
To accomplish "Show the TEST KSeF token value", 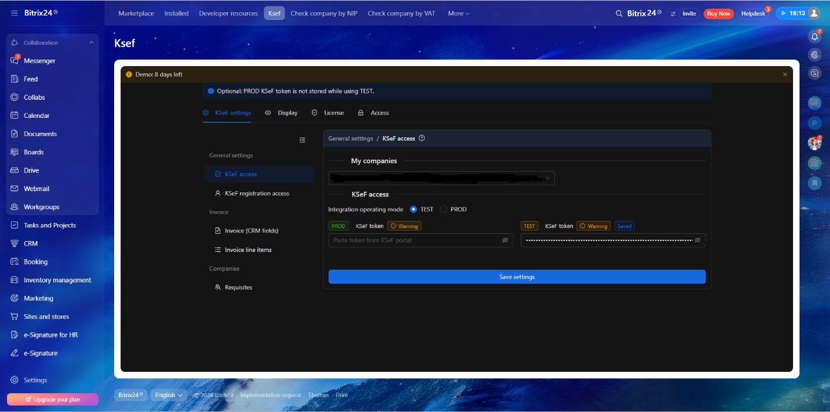I will click(698, 240).
